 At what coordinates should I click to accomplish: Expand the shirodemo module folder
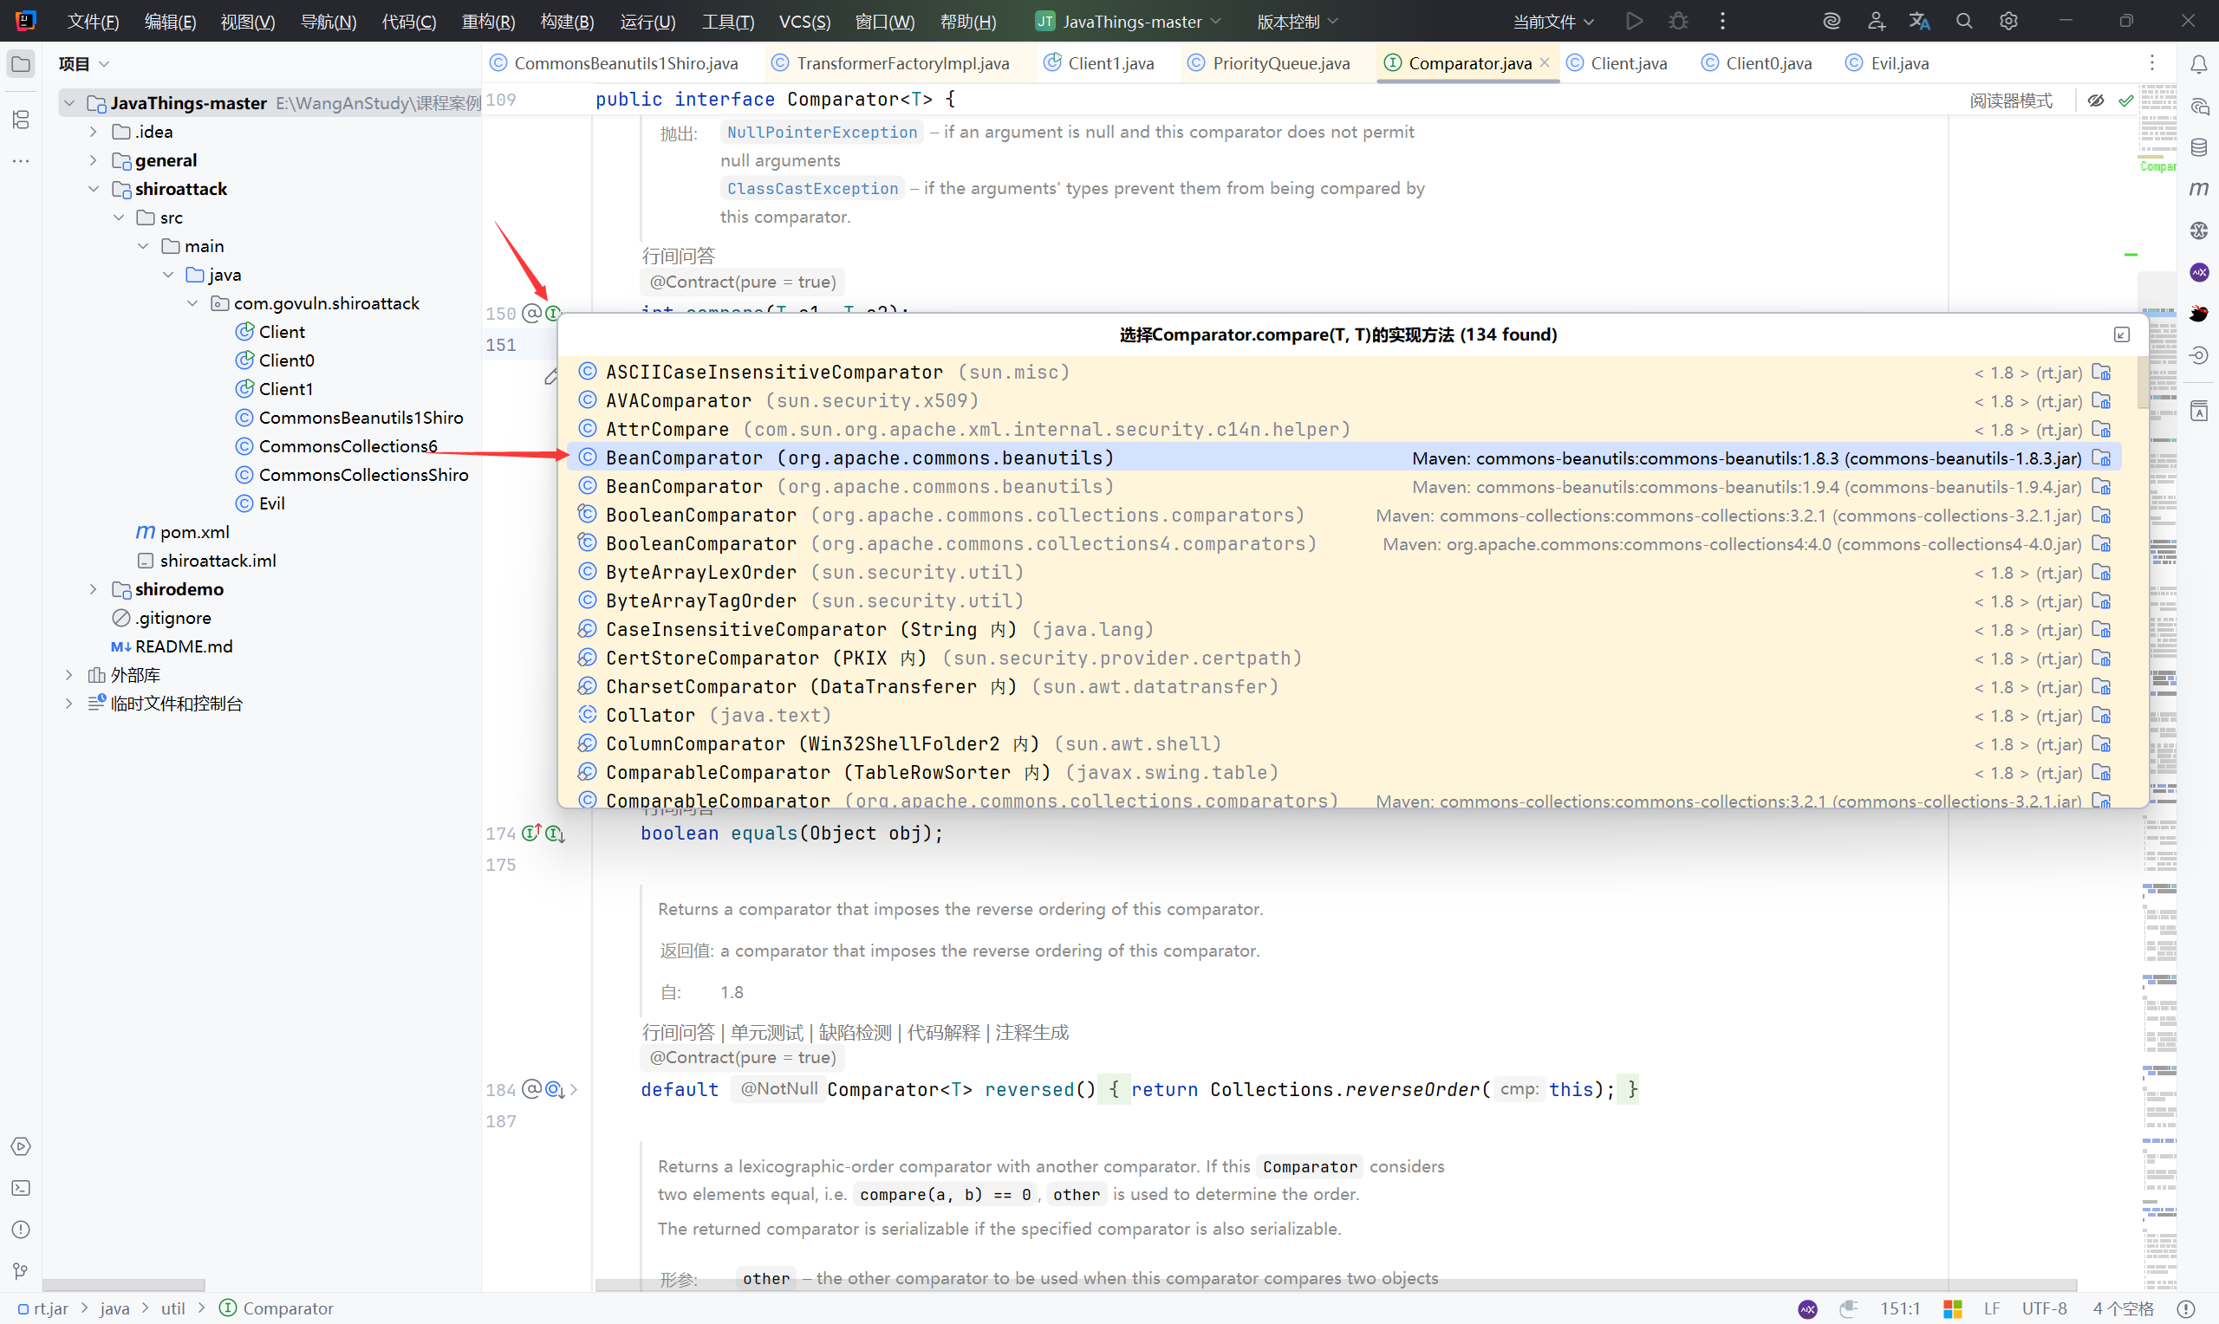(x=94, y=589)
